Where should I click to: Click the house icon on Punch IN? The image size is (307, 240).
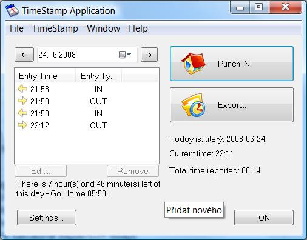(194, 63)
